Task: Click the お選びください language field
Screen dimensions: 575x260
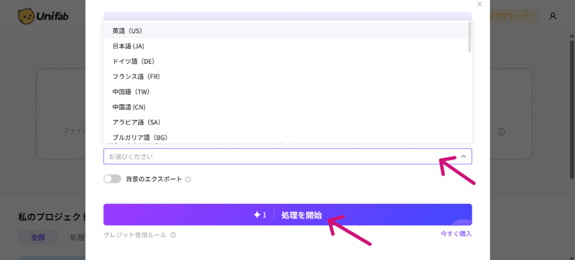Action: [x=287, y=157]
